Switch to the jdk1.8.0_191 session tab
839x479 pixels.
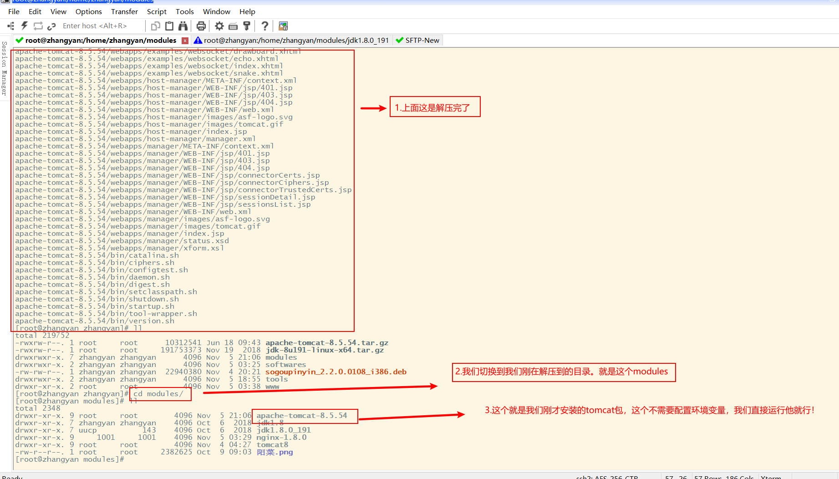[291, 41]
